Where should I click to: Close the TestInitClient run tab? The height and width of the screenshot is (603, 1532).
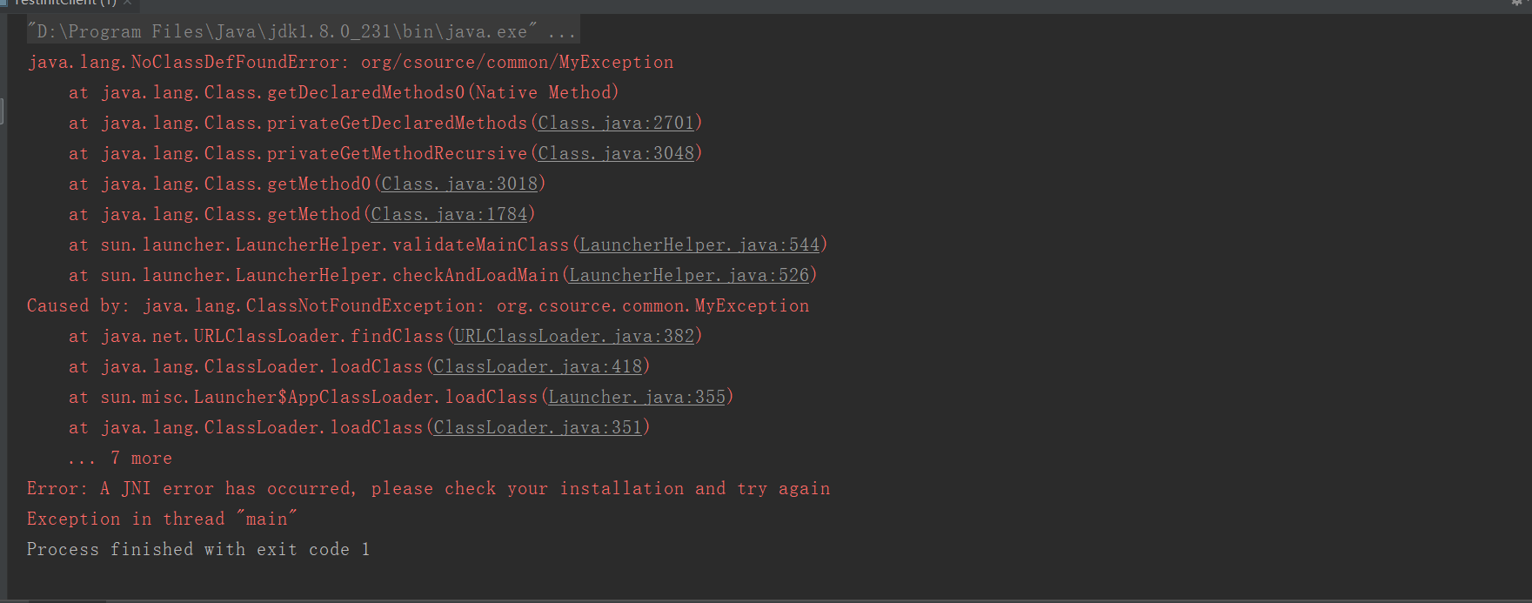click(x=127, y=3)
